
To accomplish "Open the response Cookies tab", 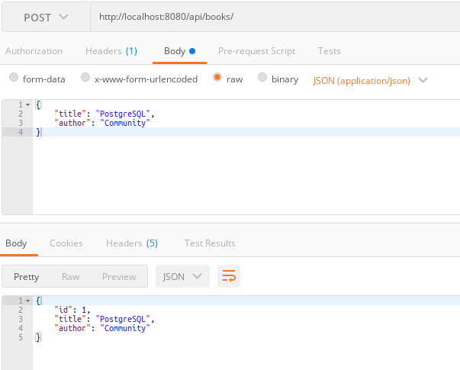I will coord(66,243).
